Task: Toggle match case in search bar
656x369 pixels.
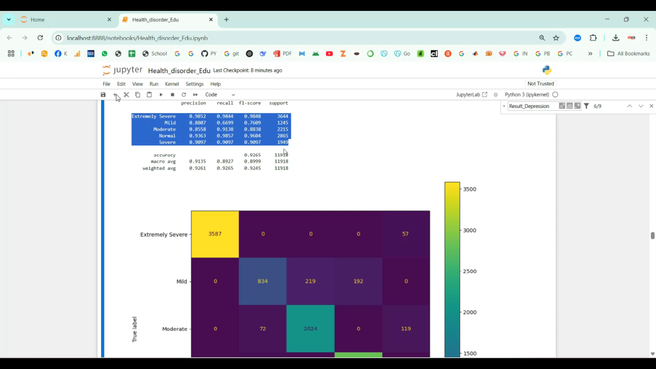Action: [x=562, y=106]
